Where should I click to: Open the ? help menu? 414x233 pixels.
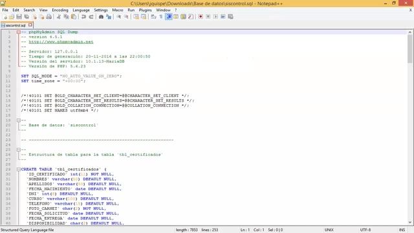pos(175,10)
